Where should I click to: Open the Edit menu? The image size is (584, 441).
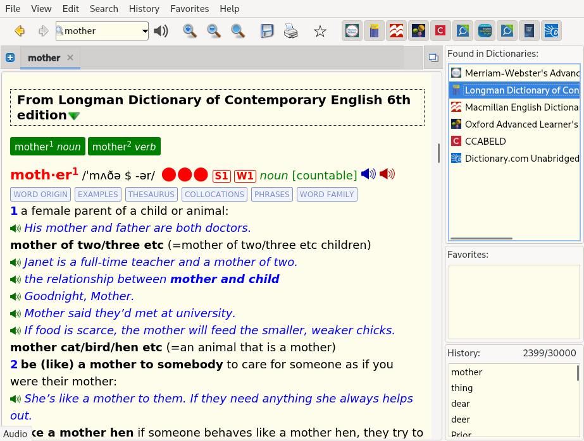click(x=71, y=9)
